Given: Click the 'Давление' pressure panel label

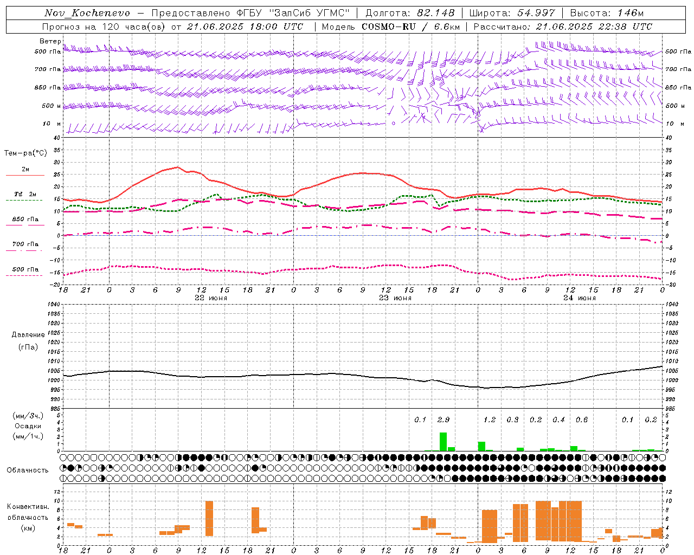Looking at the screenshot, I should coord(28,335).
